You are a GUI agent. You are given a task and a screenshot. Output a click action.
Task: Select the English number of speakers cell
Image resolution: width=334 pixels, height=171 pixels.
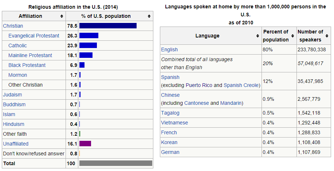311,49
